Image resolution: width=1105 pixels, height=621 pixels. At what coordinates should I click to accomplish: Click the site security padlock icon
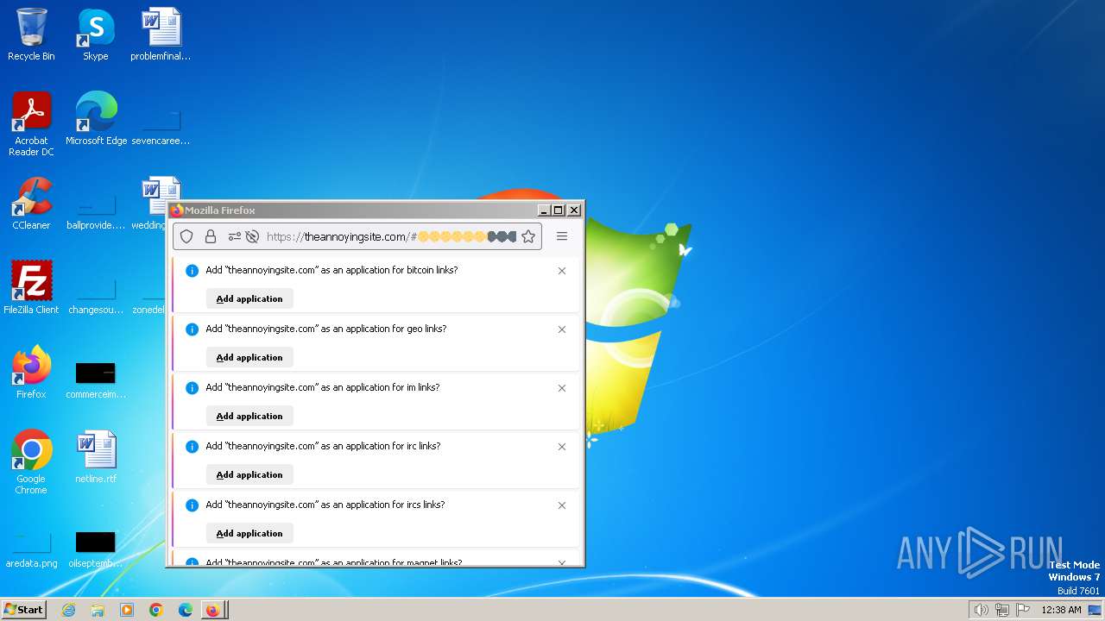[x=210, y=236]
